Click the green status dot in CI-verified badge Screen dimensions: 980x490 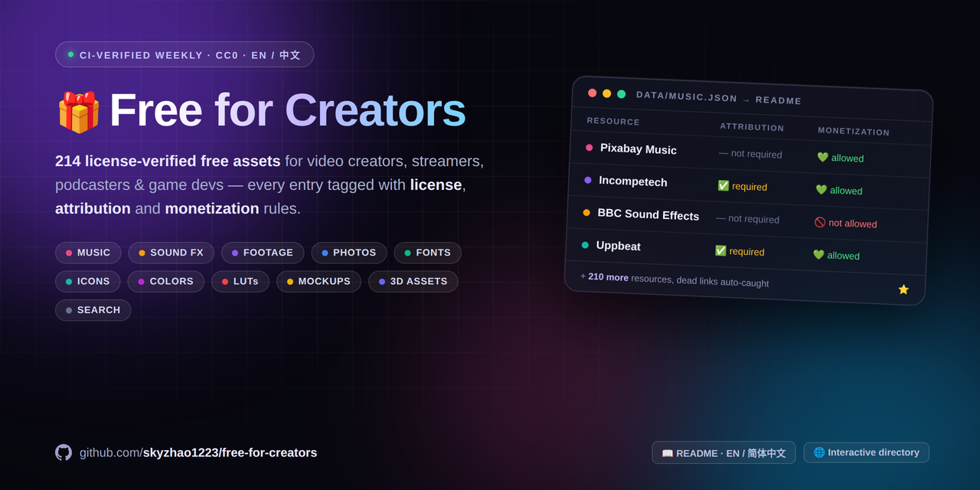click(71, 54)
